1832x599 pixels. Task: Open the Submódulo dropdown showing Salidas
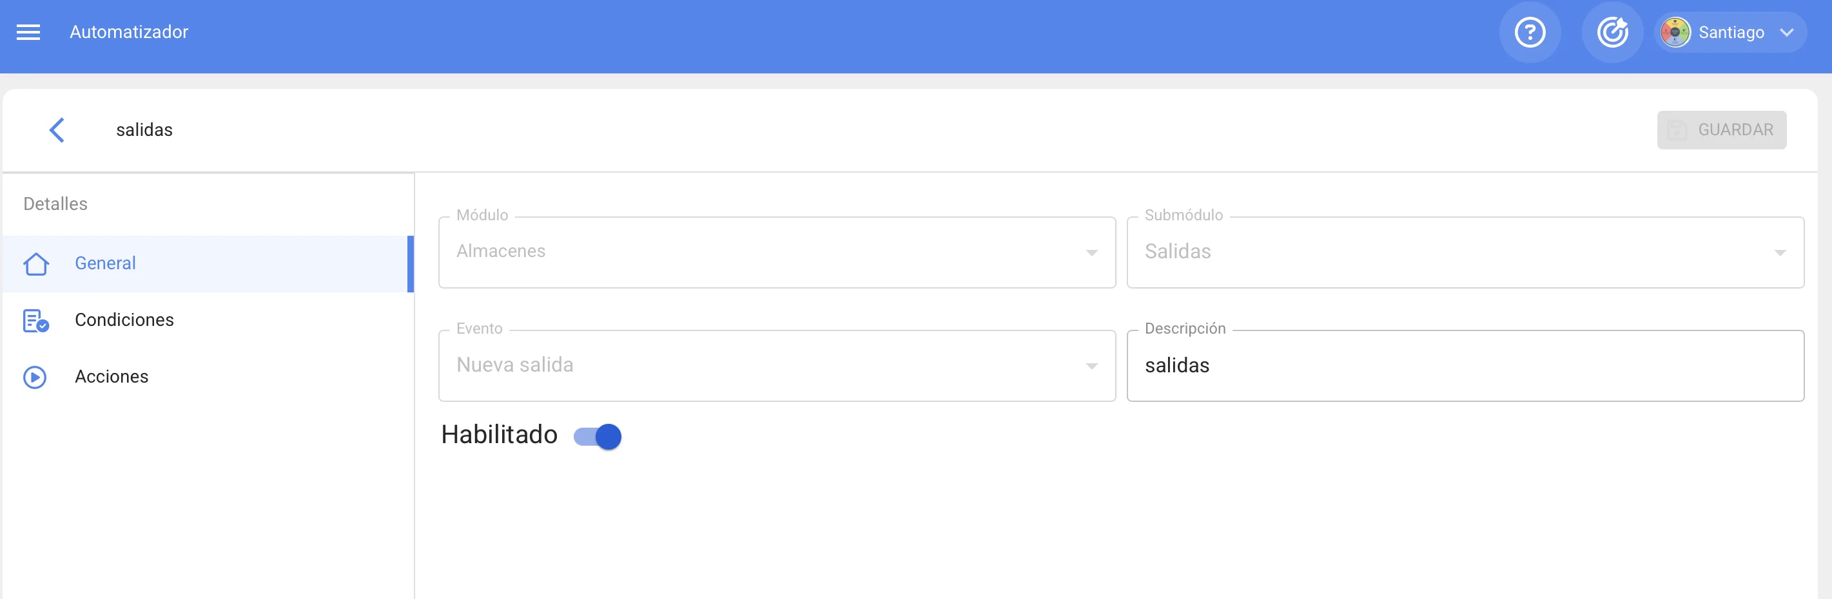(x=1465, y=252)
